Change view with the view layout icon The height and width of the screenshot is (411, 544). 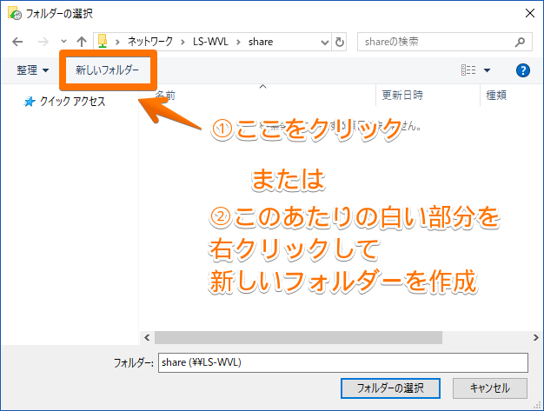(x=468, y=70)
